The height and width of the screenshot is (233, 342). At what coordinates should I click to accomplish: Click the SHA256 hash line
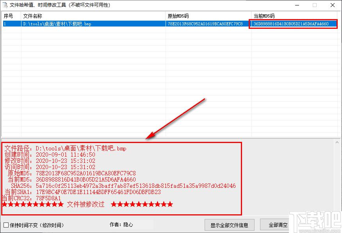click(123, 186)
